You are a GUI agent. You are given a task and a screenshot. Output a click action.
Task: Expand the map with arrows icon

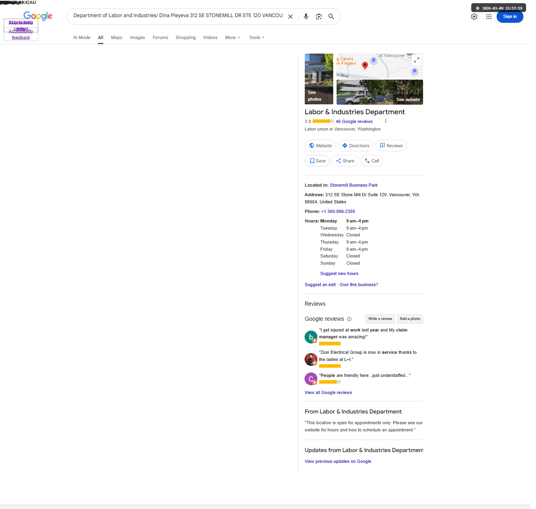[x=416, y=60]
